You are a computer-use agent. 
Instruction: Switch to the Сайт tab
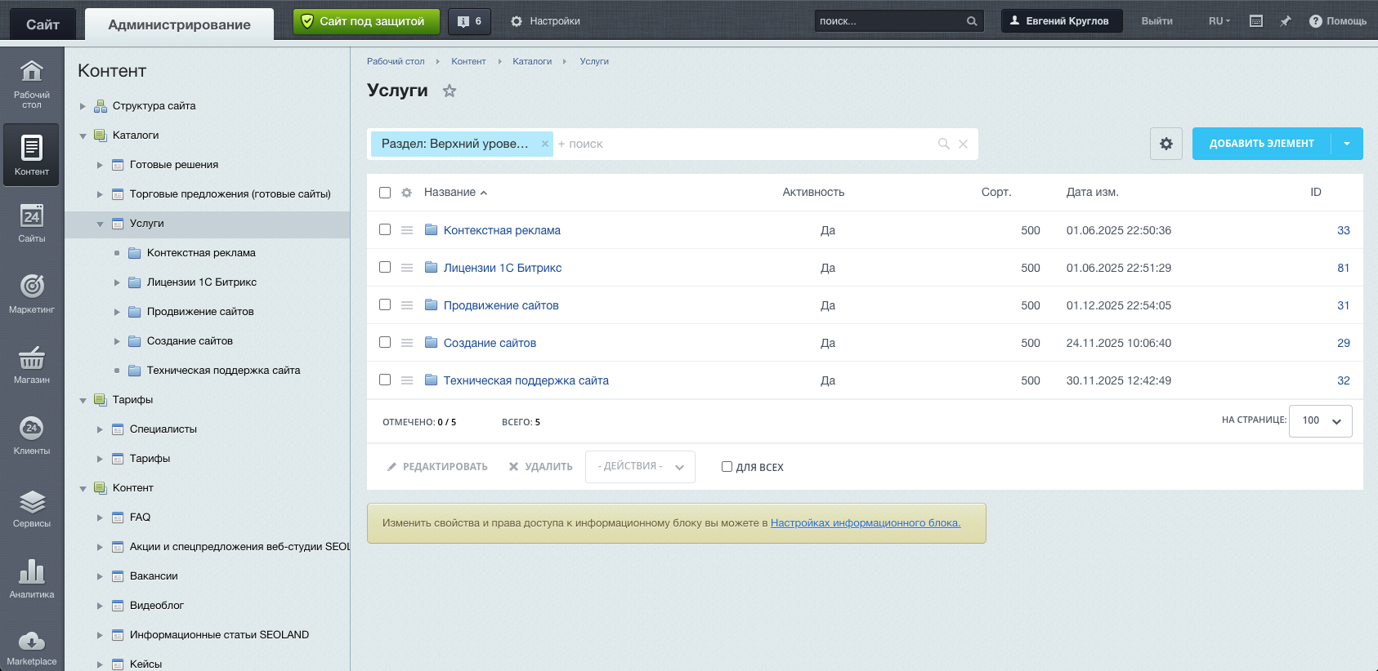[43, 24]
